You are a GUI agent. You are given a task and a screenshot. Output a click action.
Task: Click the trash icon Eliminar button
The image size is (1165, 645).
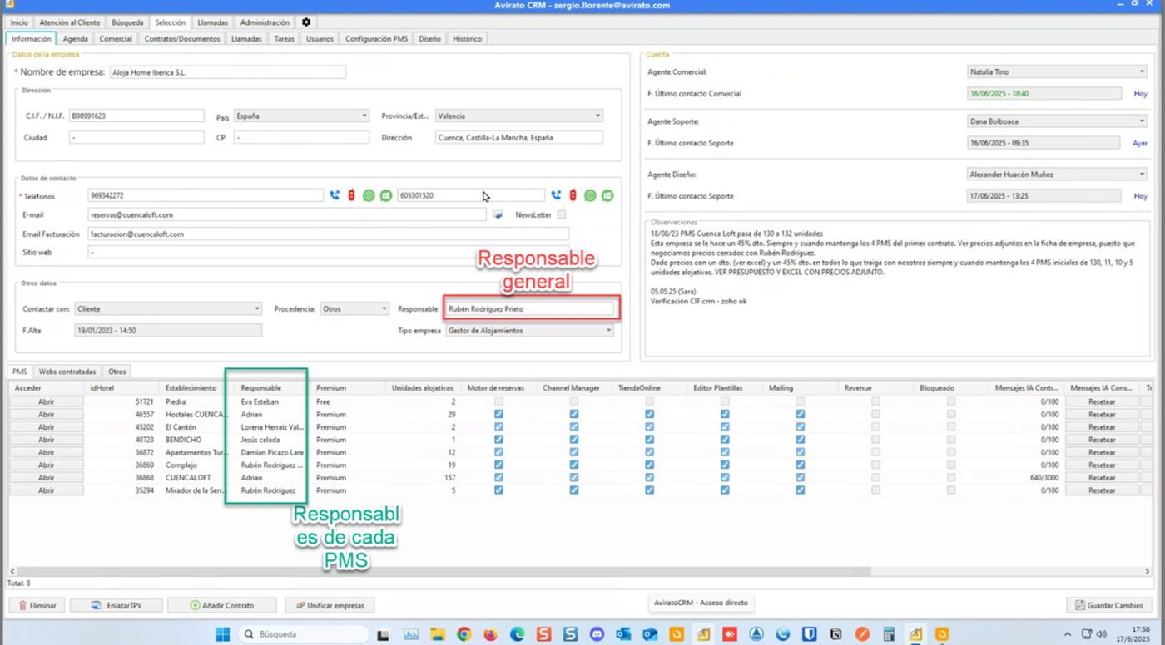38,605
